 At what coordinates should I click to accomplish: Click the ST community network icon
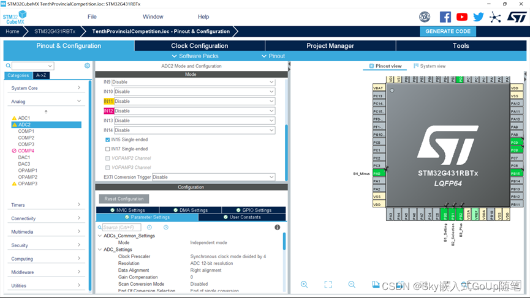point(495,17)
